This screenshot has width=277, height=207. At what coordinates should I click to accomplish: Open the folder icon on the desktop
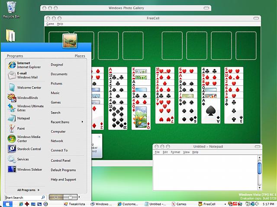pos(10,35)
